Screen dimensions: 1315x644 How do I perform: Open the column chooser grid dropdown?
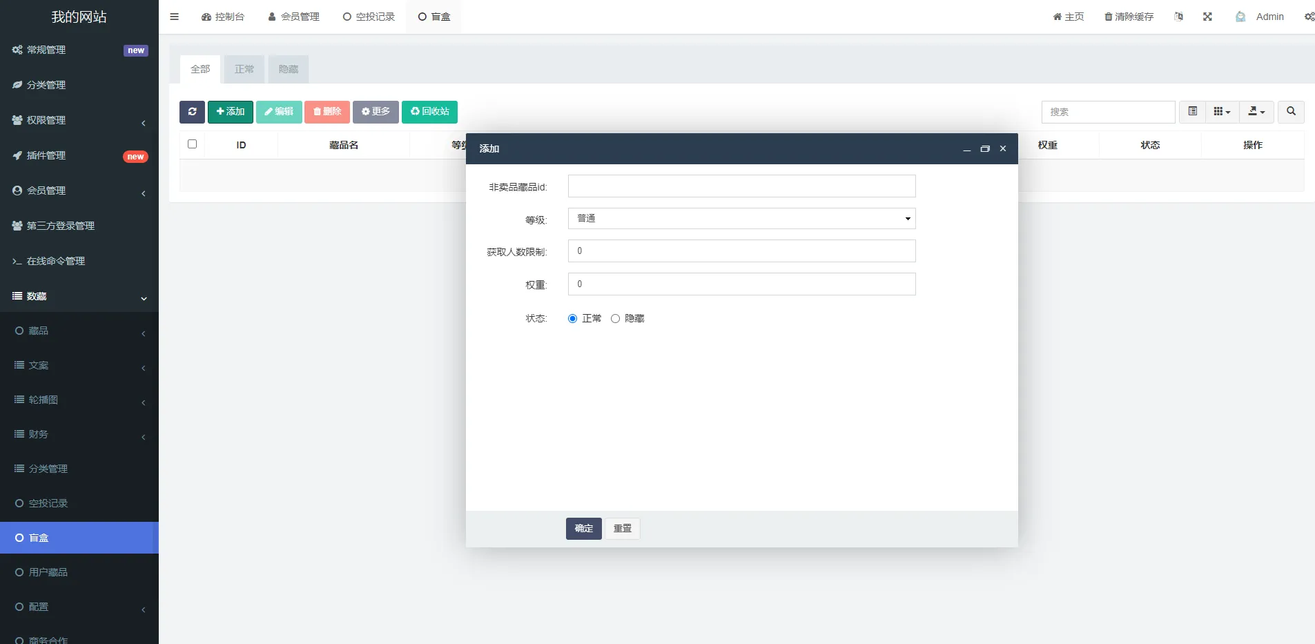(x=1222, y=112)
